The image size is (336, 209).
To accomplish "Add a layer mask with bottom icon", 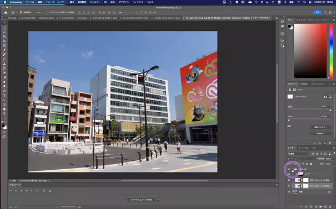I will pos(311,207).
